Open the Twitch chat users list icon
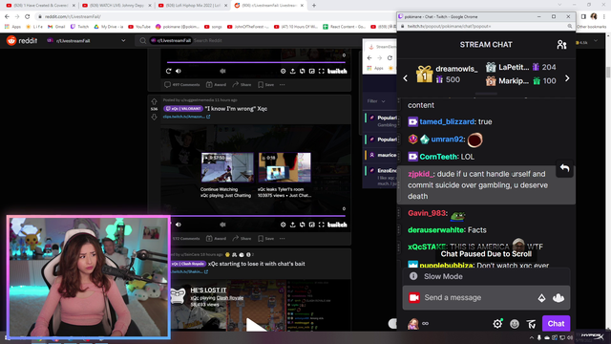This screenshot has width=611, height=344. pyautogui.click(x=561, y=45)
